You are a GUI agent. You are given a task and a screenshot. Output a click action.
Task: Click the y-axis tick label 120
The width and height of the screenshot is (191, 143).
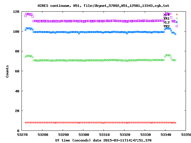coord(16,12)
